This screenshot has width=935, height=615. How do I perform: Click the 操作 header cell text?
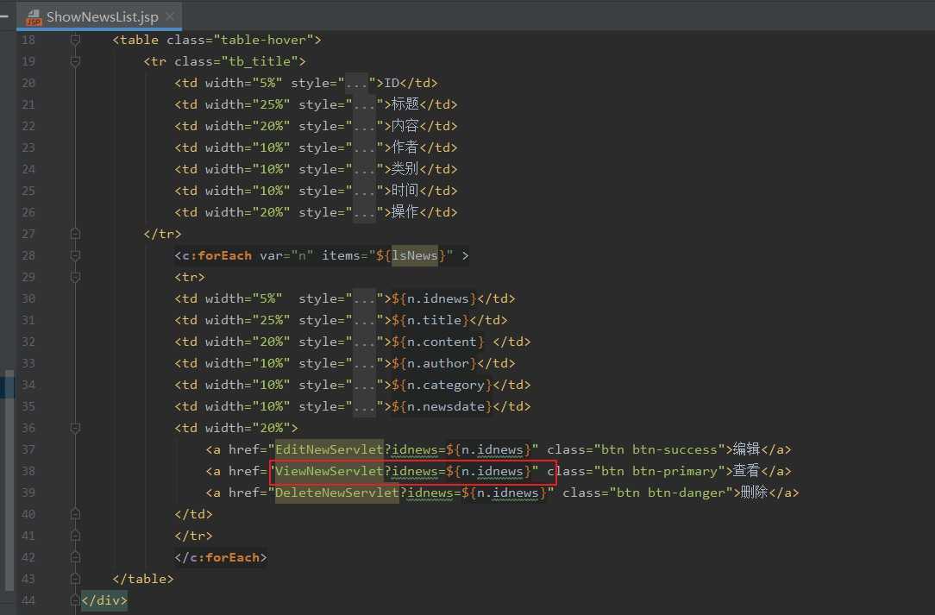pos(405,212)
